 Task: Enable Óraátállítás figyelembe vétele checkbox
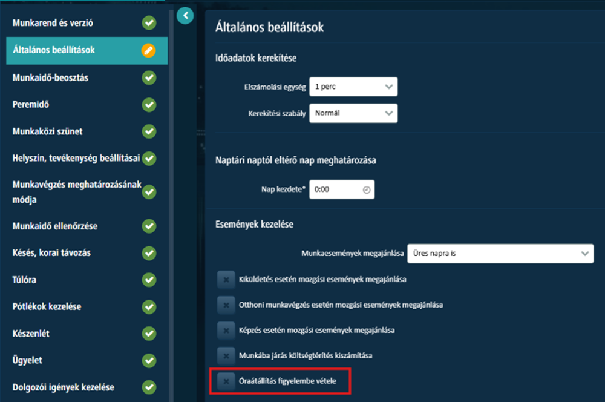226,381
